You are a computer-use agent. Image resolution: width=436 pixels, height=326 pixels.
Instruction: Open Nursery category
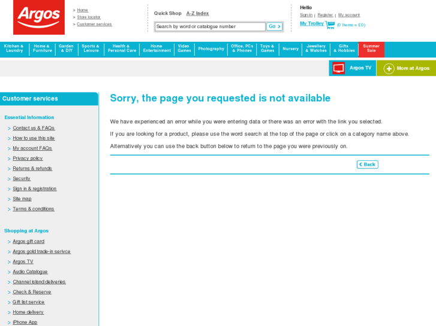pos(290,49)
